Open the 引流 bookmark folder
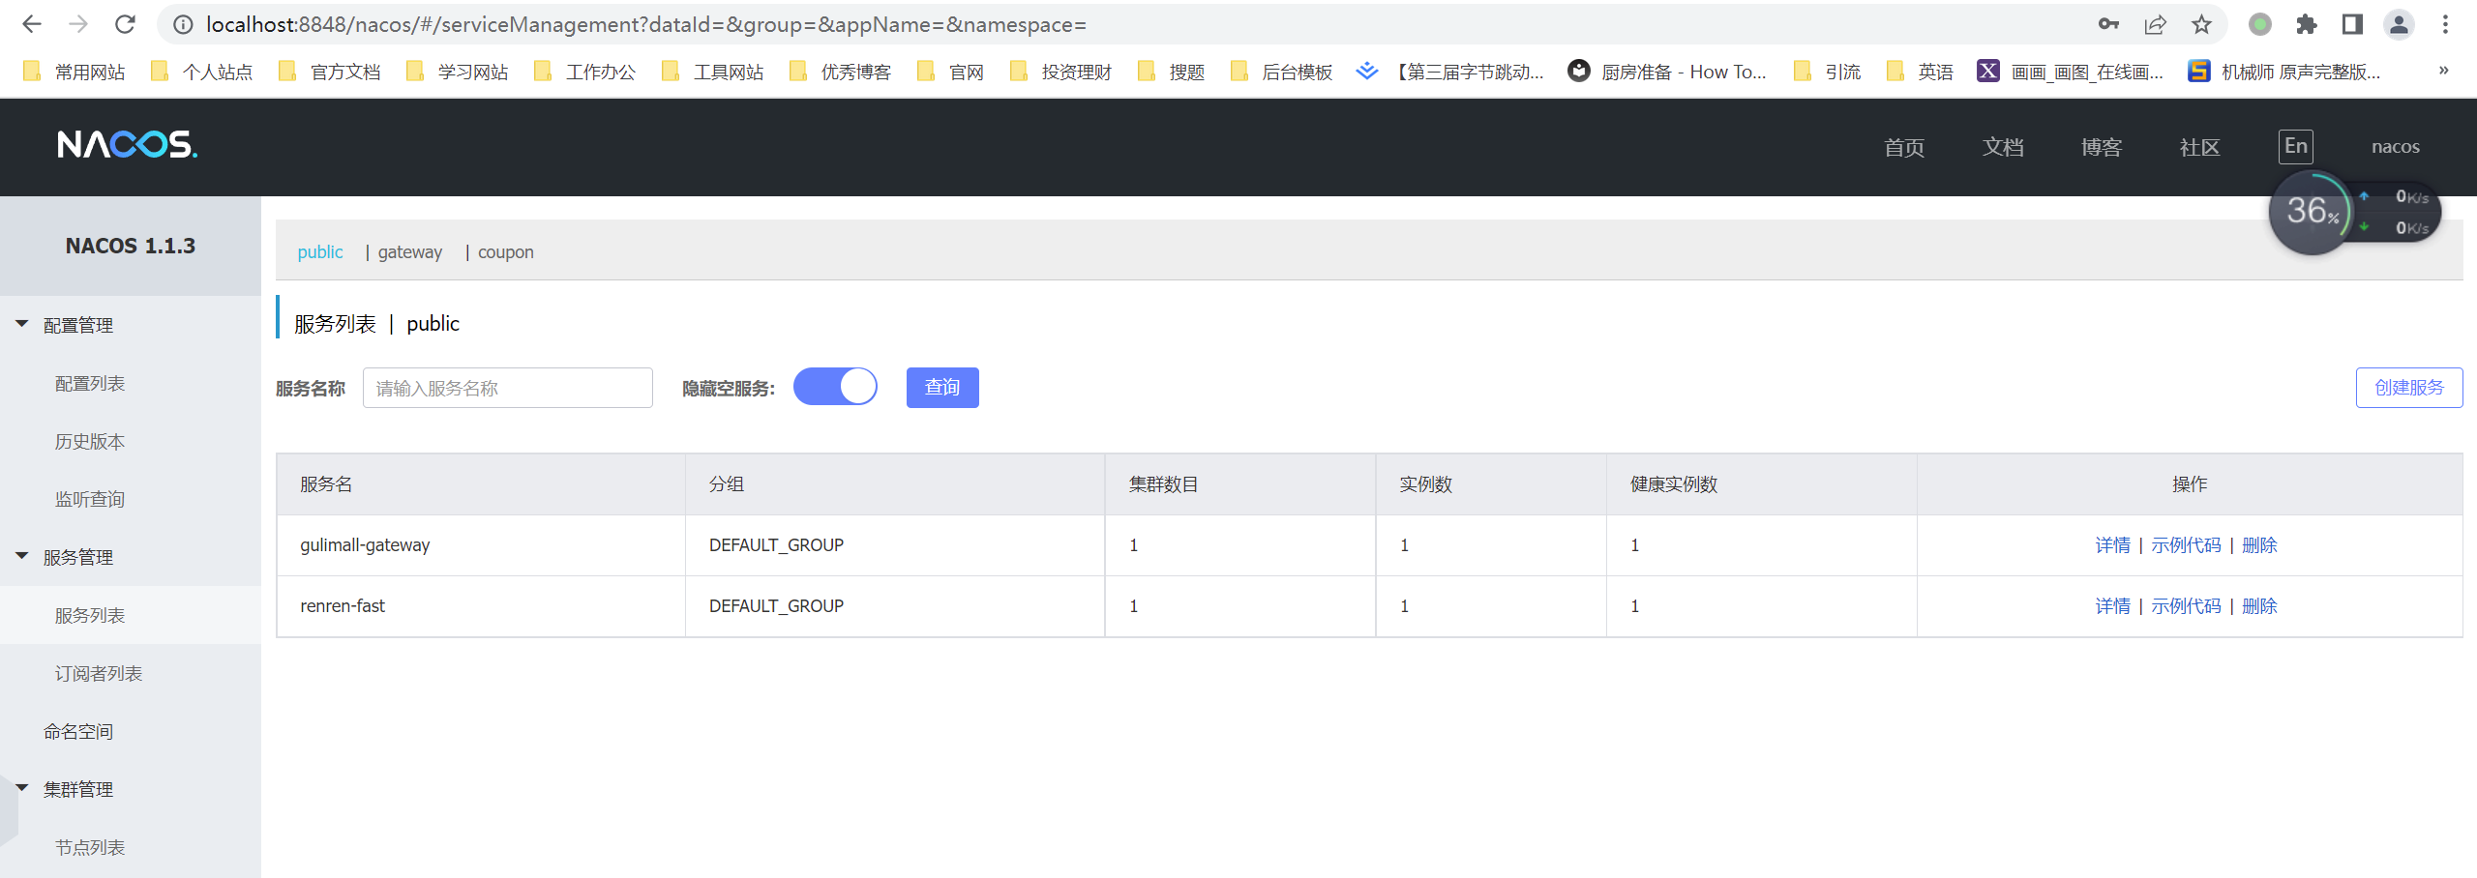Image resolution: width=2477 pixels, height=878 pixels. [1828, 72]
